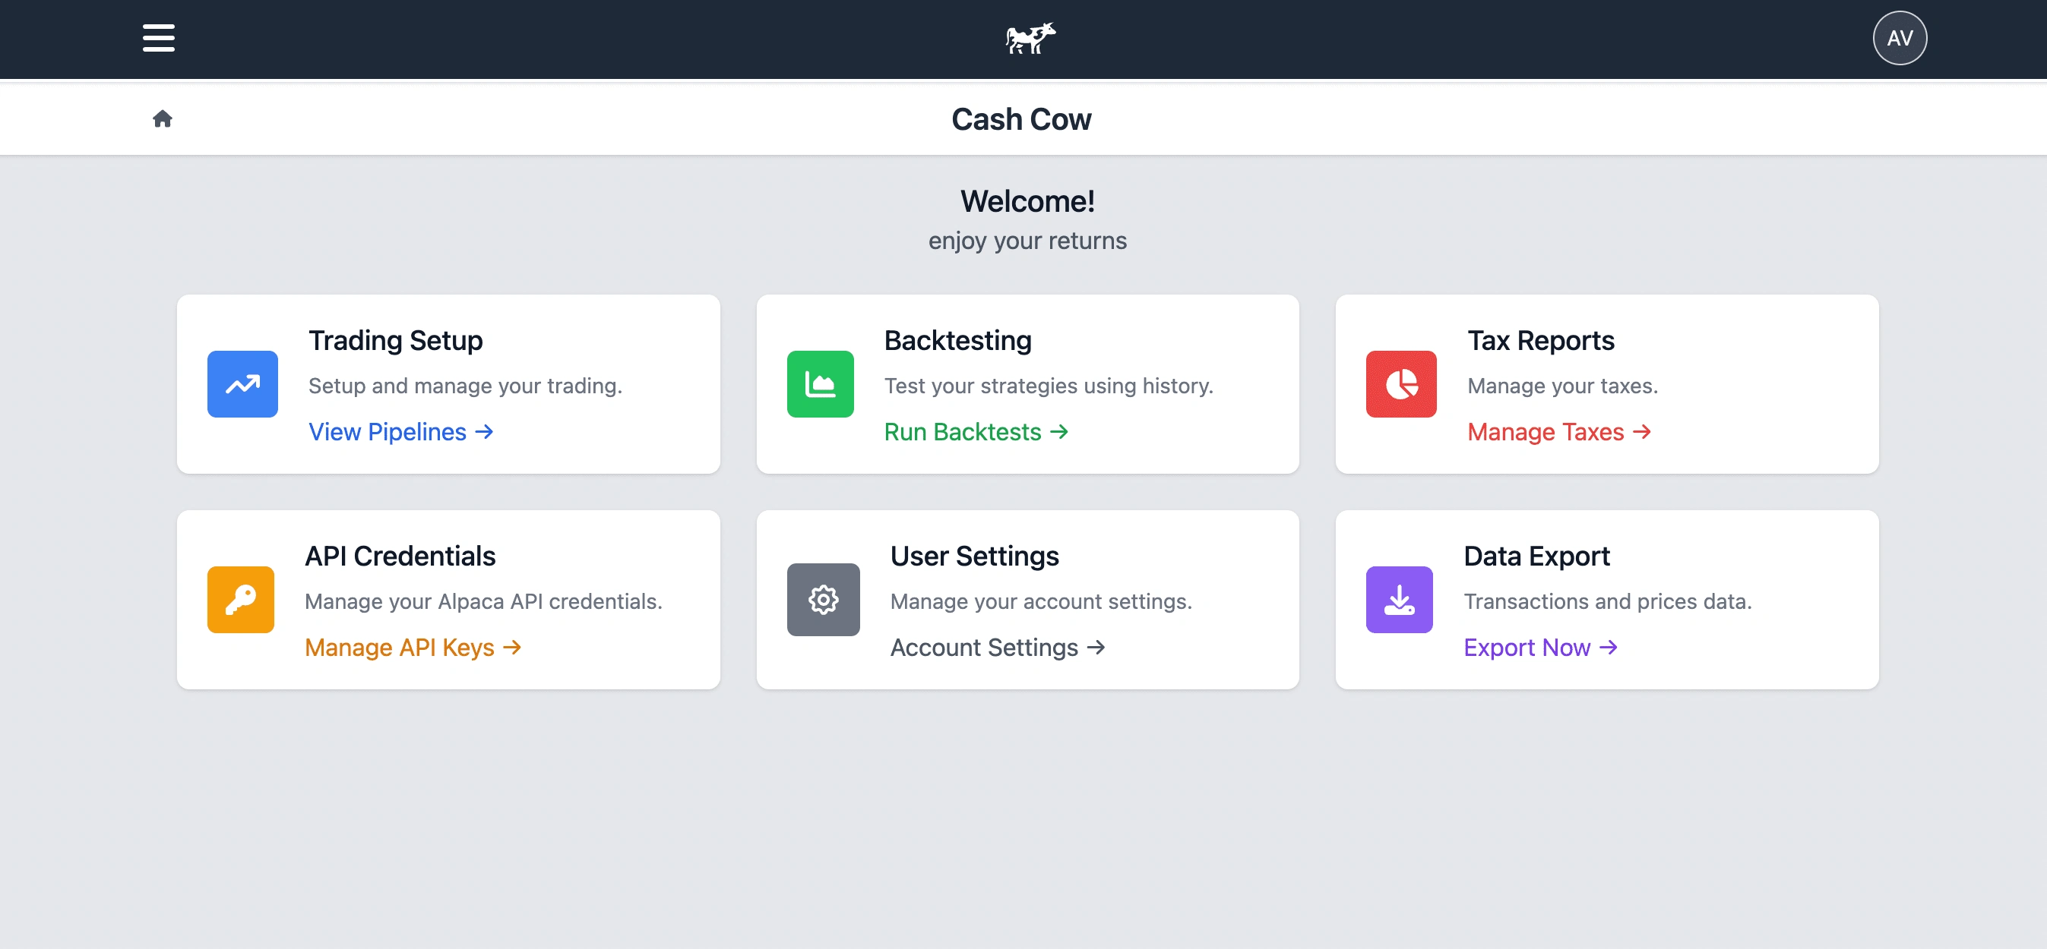
Task: Click the Data Export card heading
Action: 1536,556
